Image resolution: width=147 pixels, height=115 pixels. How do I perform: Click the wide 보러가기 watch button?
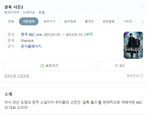point(49,66)
